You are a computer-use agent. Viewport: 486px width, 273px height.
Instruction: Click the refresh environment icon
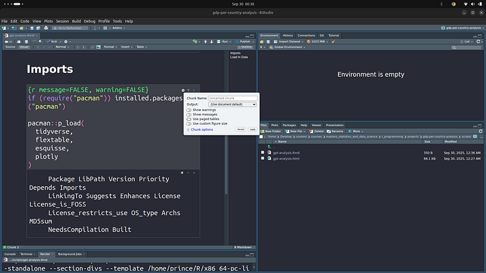(x=479, y=42)
